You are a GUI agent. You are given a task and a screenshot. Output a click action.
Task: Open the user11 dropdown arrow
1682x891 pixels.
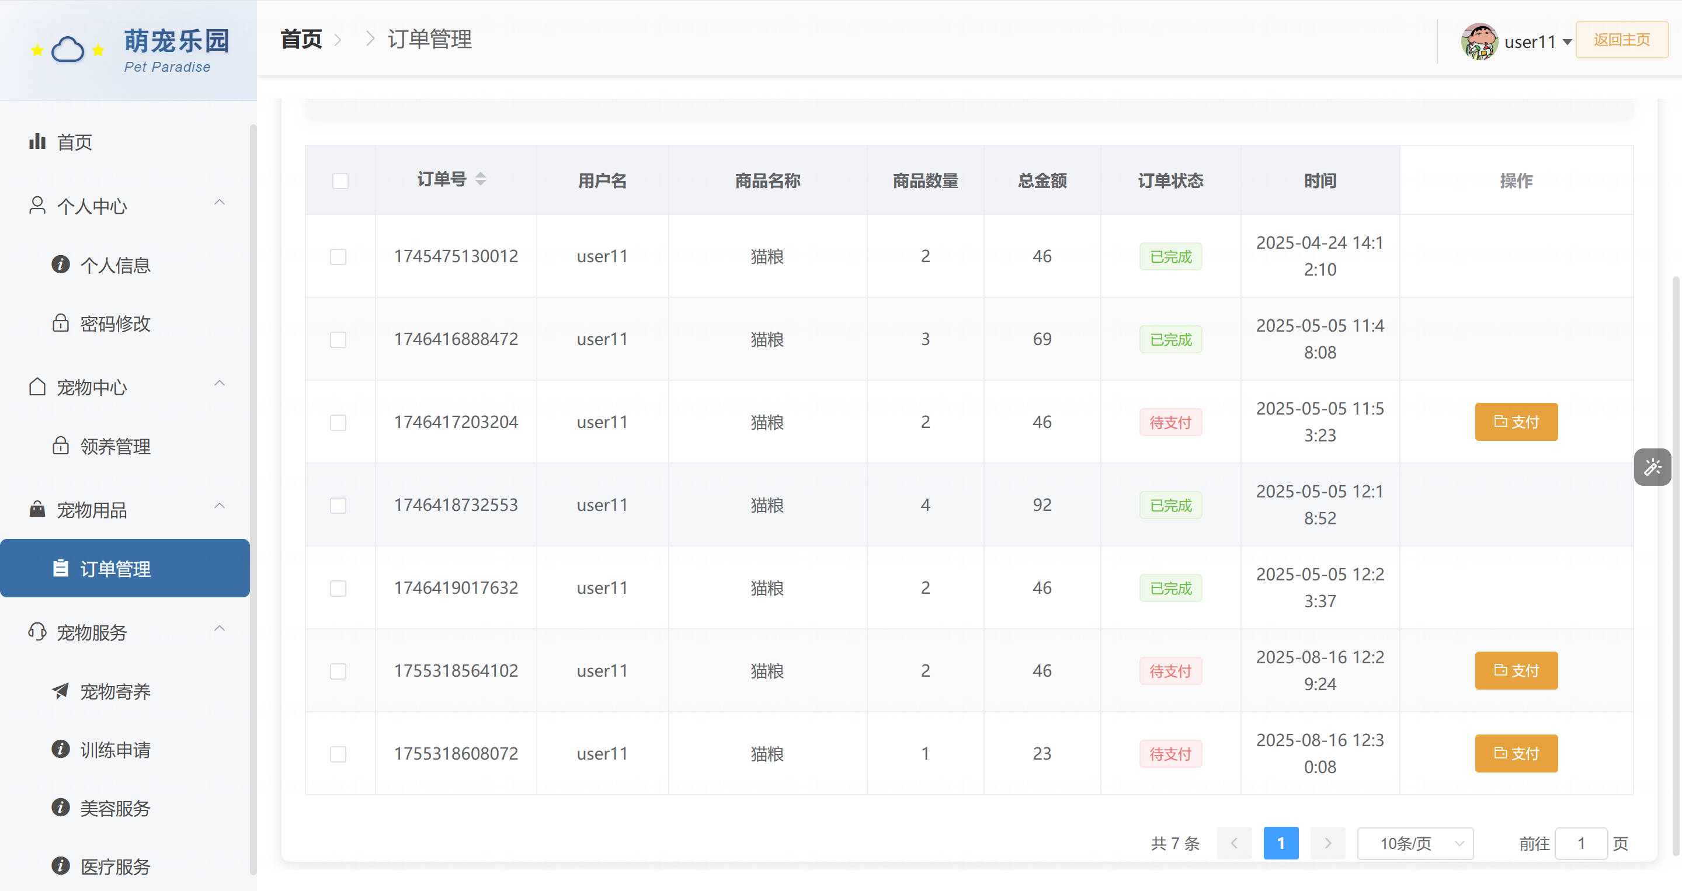[1567, 42]
